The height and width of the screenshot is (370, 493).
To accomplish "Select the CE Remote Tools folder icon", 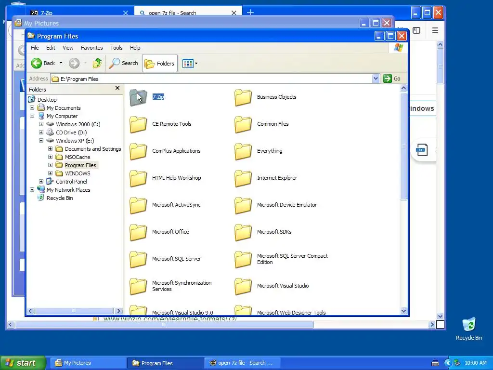I will tap(138, 124).
